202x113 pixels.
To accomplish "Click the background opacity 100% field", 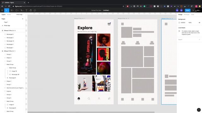I will coord(190,23).
